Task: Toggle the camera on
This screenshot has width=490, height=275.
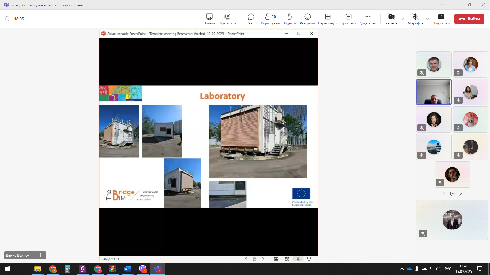Action: [x=391, y=19]
